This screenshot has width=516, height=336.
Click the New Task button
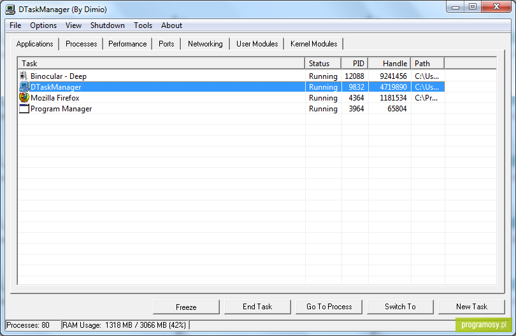point(471,307)
